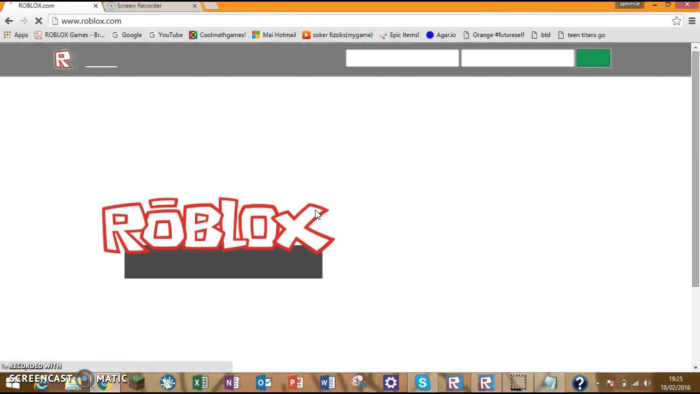Open the Apps shortcut in the bookmarks bar
This screenshot has width=700, height=394.
tap(16, 34)
